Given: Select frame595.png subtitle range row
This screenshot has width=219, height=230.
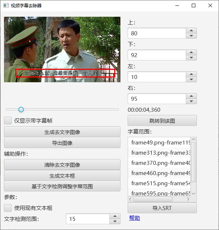Looking at the screenshot, I should (x=159, y=193).
